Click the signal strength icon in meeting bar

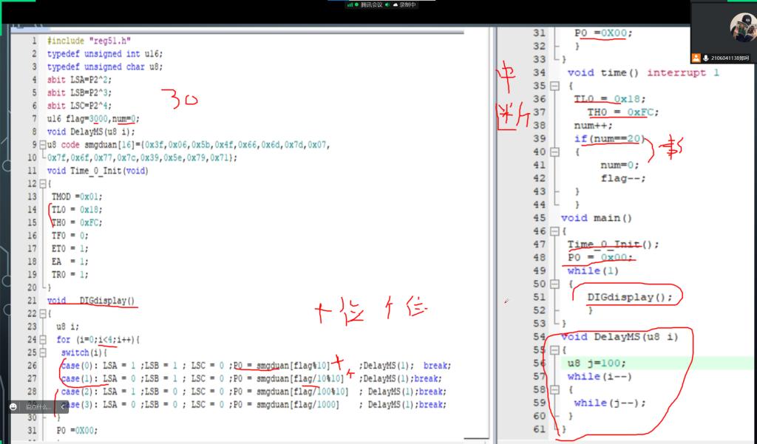(350, 4)
